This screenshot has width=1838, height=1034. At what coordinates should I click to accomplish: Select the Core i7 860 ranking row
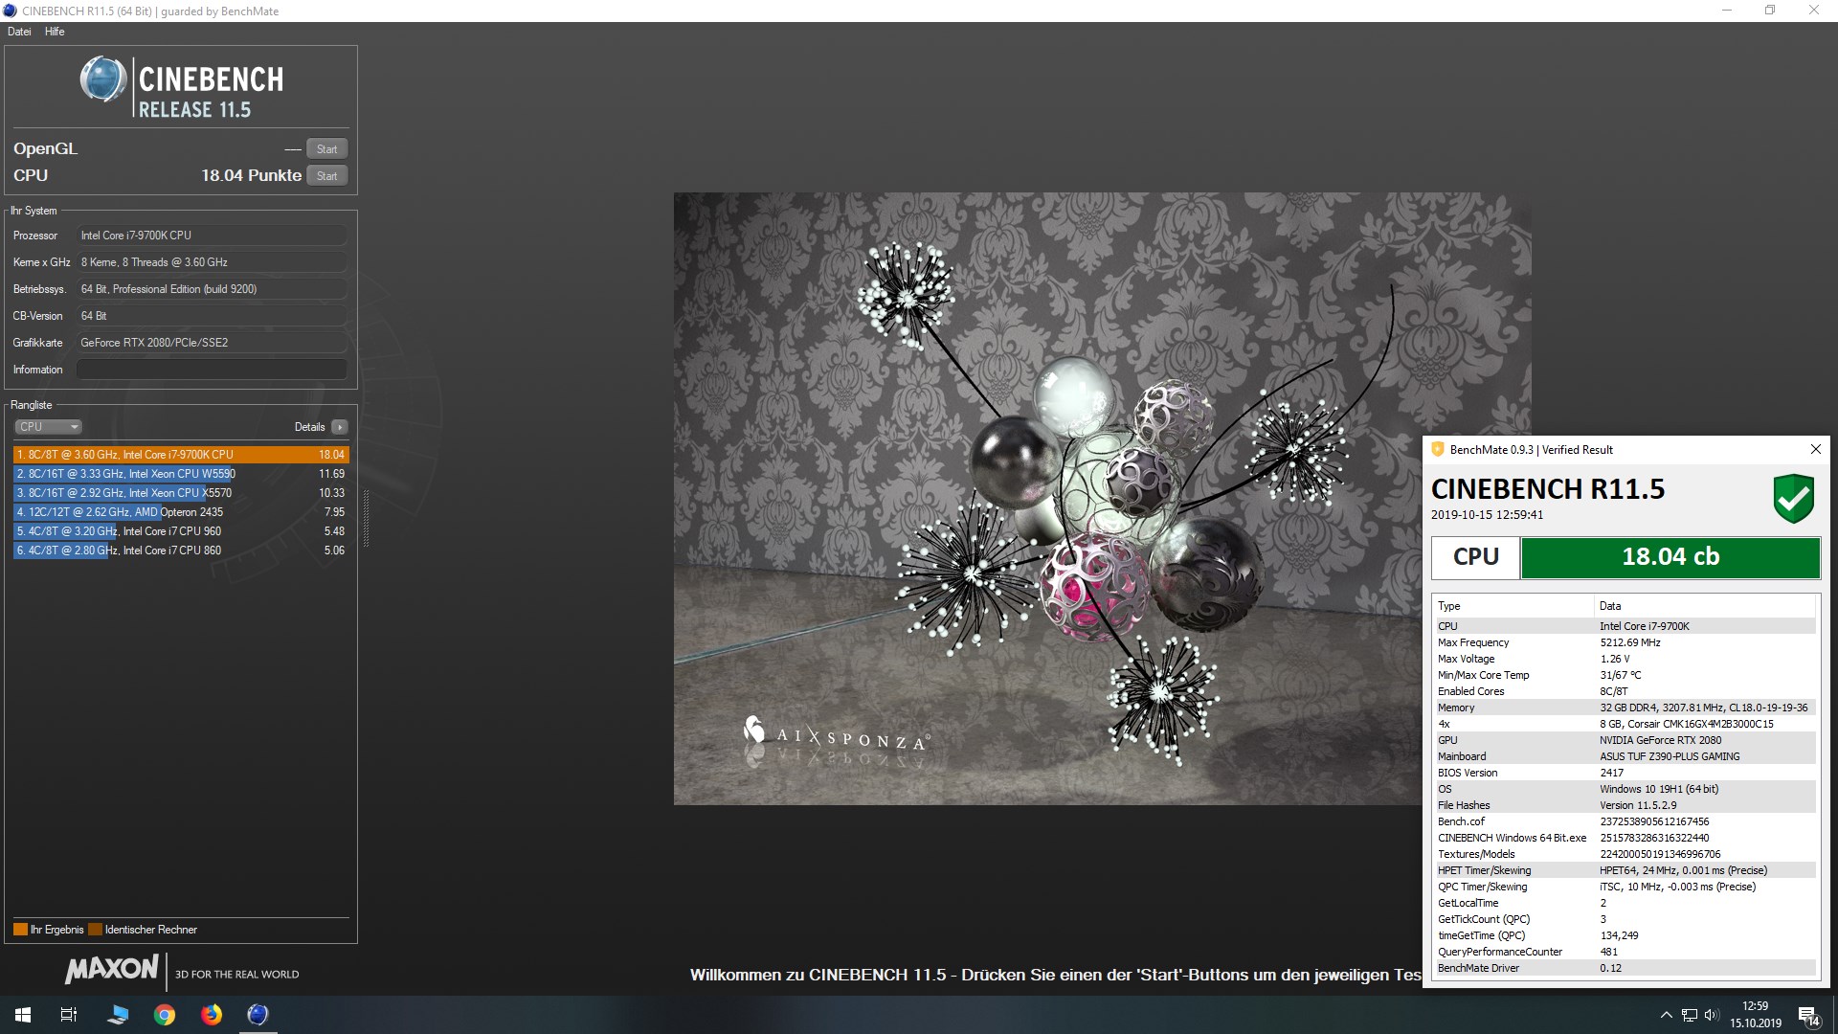tap(181, 551)
